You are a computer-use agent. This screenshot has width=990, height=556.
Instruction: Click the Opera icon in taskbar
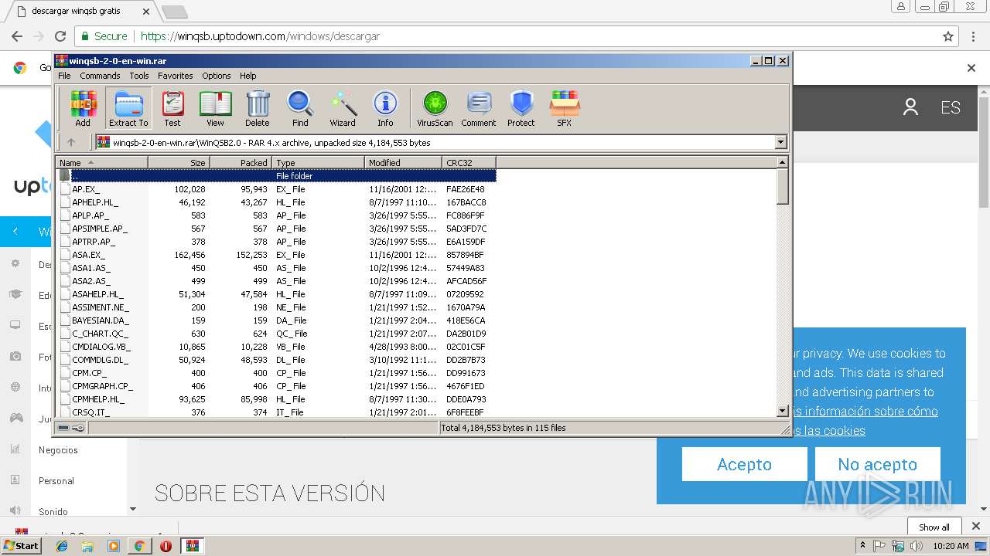[x=166, y=546]
